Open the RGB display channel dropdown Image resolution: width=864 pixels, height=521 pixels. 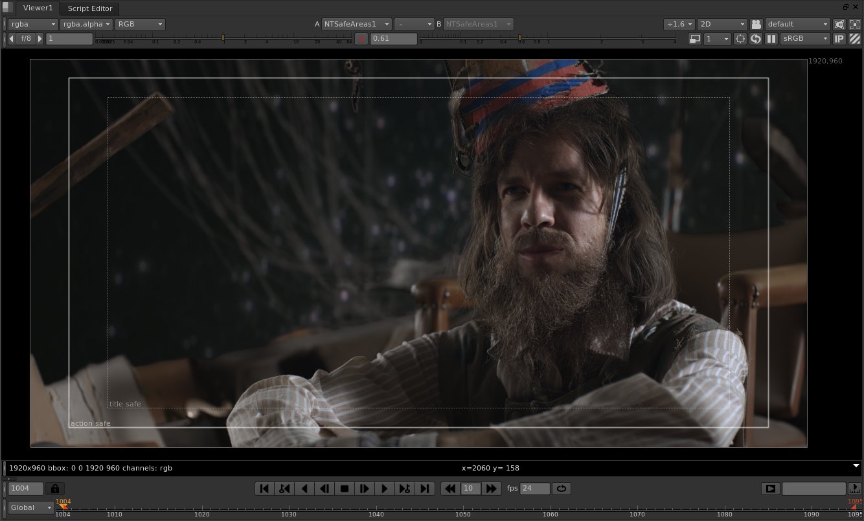140,24
